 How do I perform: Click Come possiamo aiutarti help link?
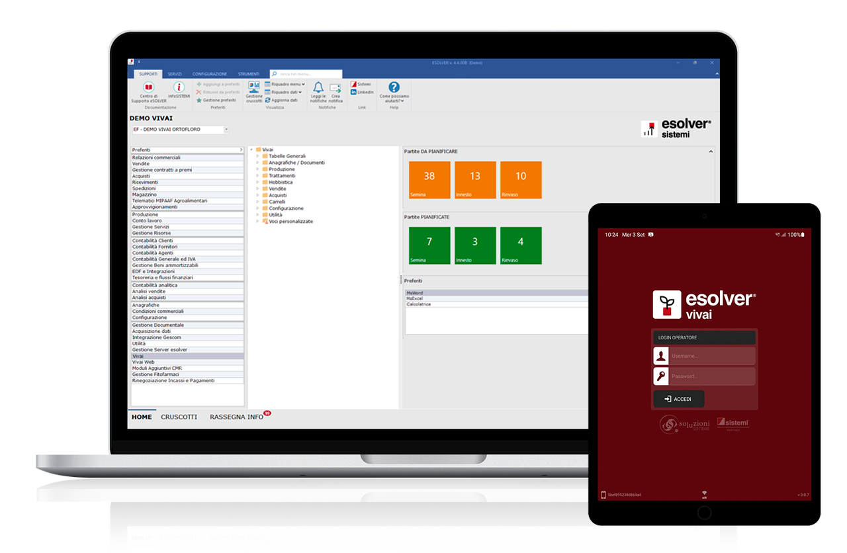[x=393, y=88]
